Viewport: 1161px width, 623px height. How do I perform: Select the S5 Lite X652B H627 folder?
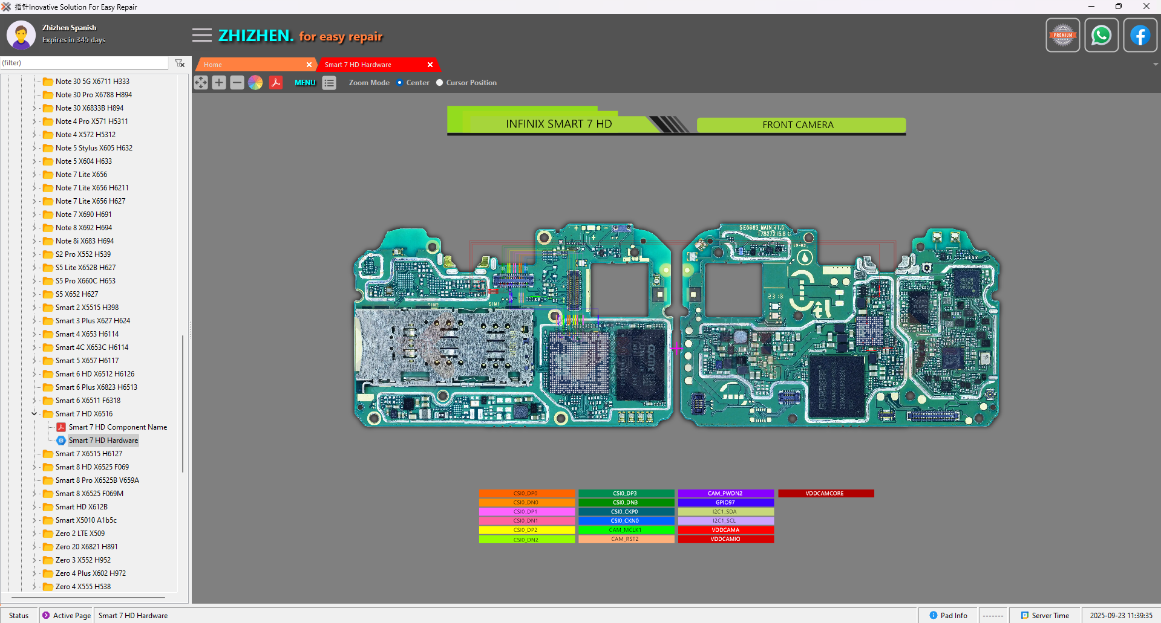(85, 268)
